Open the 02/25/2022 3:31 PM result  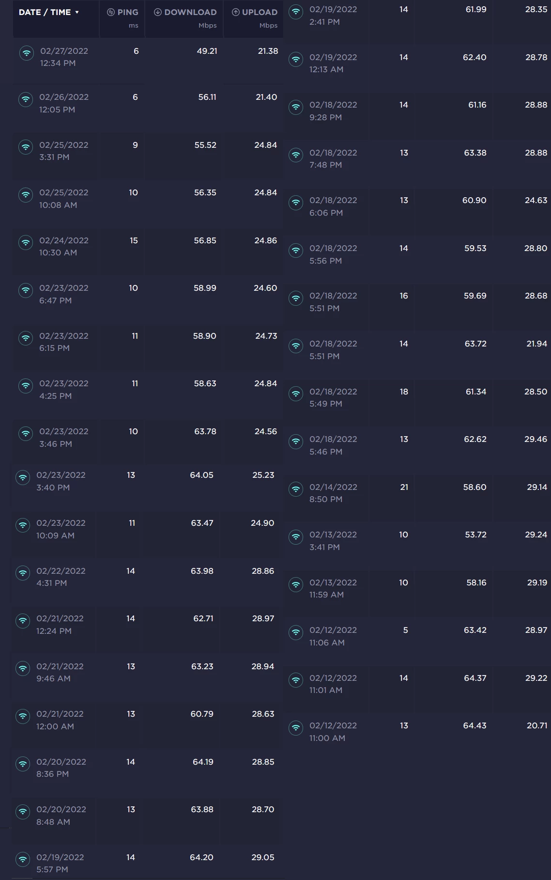click(x=64, y=151)
